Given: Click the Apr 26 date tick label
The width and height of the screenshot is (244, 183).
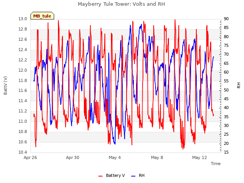Looking at the screenshot, I should pyautogui.click(x=30, y=157).
